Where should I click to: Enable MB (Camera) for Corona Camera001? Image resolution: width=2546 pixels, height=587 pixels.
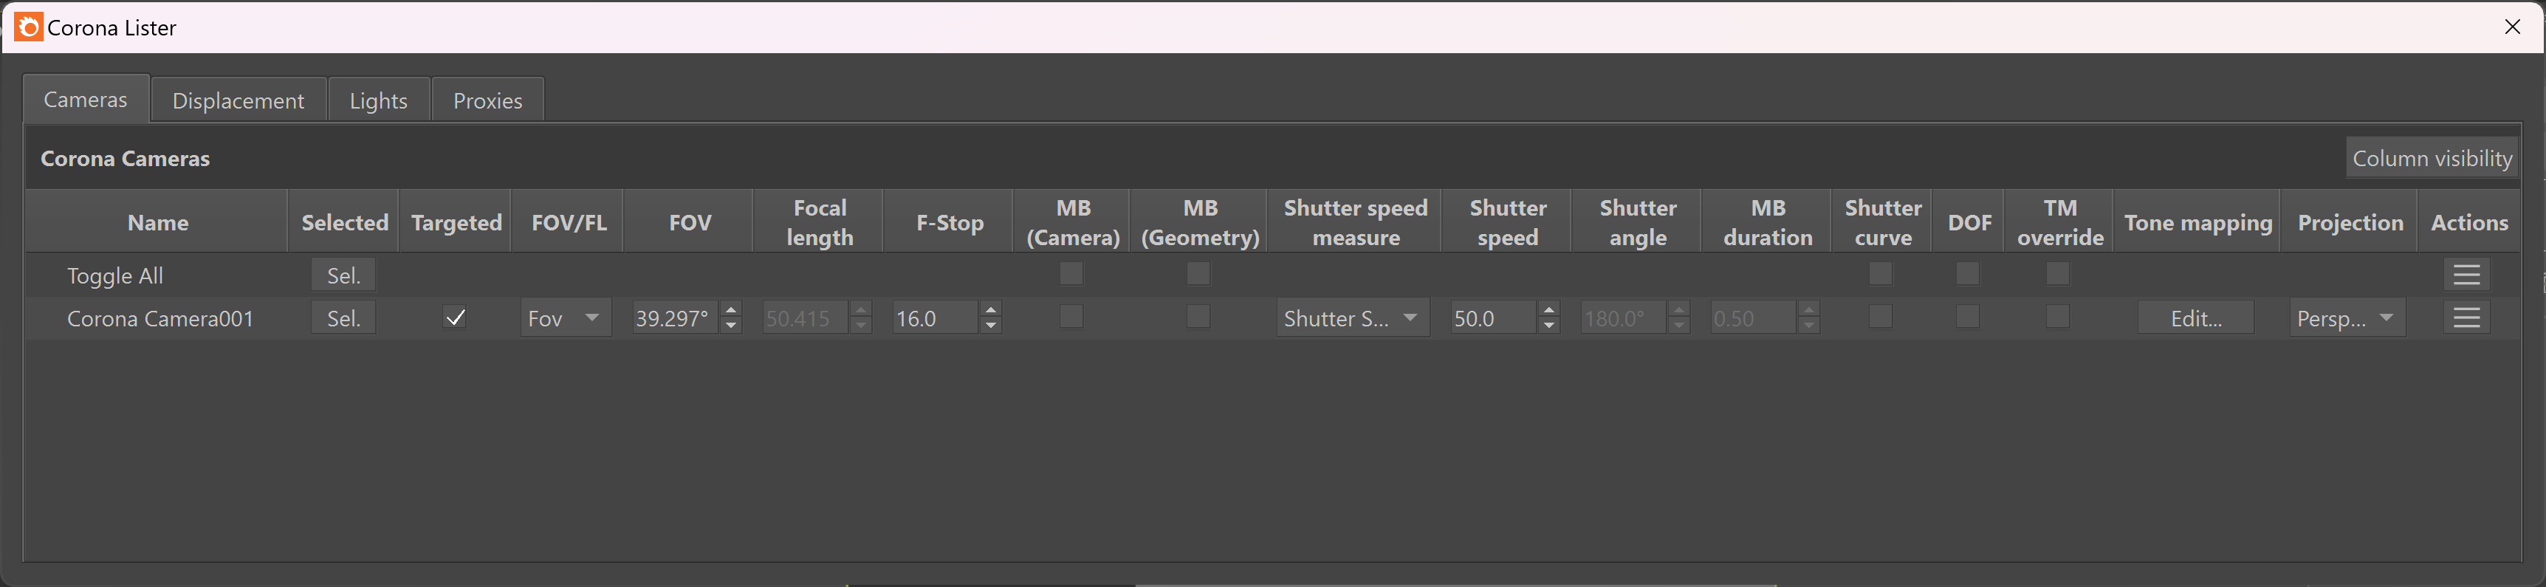(1071, 317)
